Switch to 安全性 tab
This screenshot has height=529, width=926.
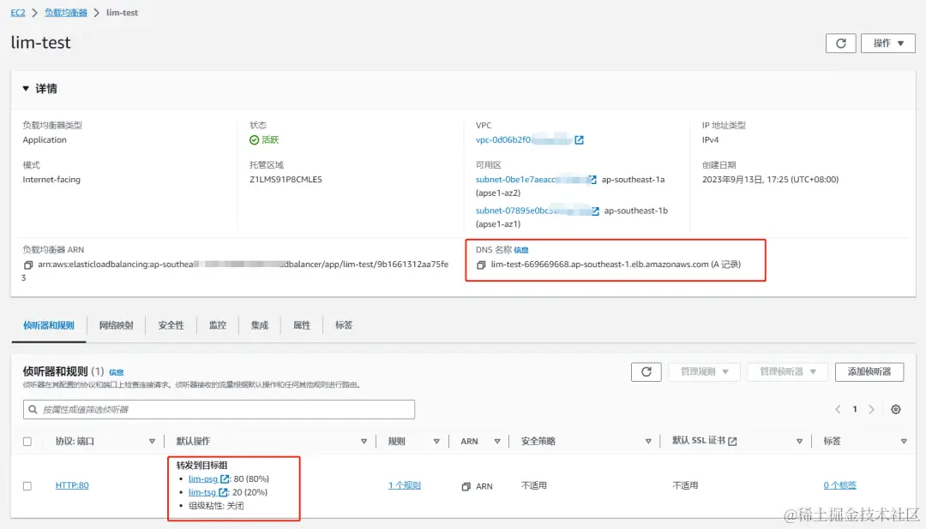(171, 325)
